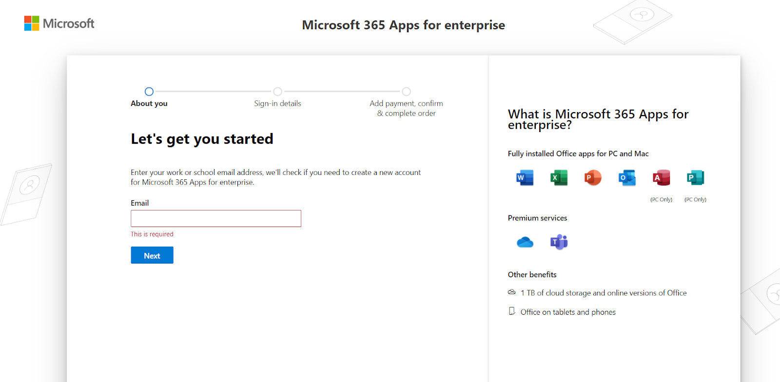Screen dimensions: 780x382
Task: Click the Microsoft 365 Apps for enterprise title
Action: pyautogui.click(x=404, y=25)
